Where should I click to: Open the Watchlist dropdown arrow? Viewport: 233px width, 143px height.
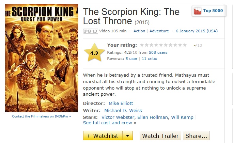[127, 136]
